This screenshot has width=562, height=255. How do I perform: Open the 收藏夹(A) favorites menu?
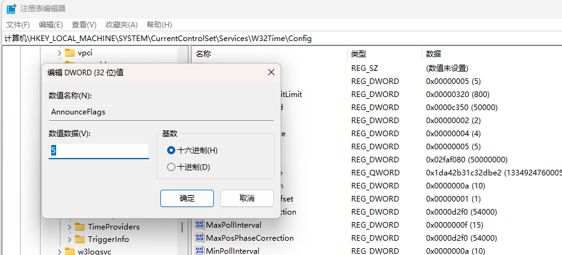[121, 25]
